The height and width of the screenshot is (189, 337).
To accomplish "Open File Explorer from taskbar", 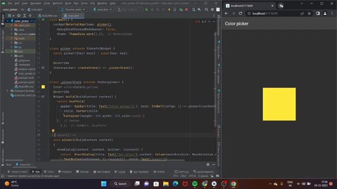I will pyautogui.click(x=166, y=184).
